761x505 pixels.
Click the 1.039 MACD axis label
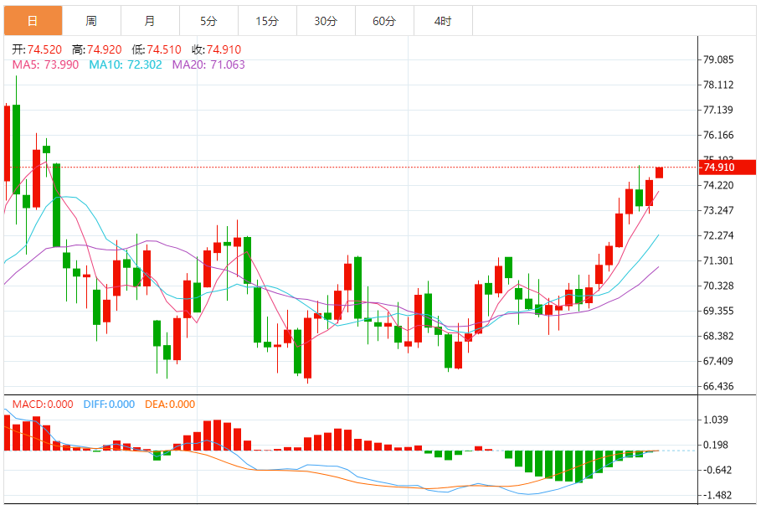(716, 420)
